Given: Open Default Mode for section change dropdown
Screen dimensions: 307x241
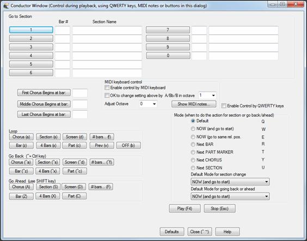Looking at the screenshot, I should [230, 182].
